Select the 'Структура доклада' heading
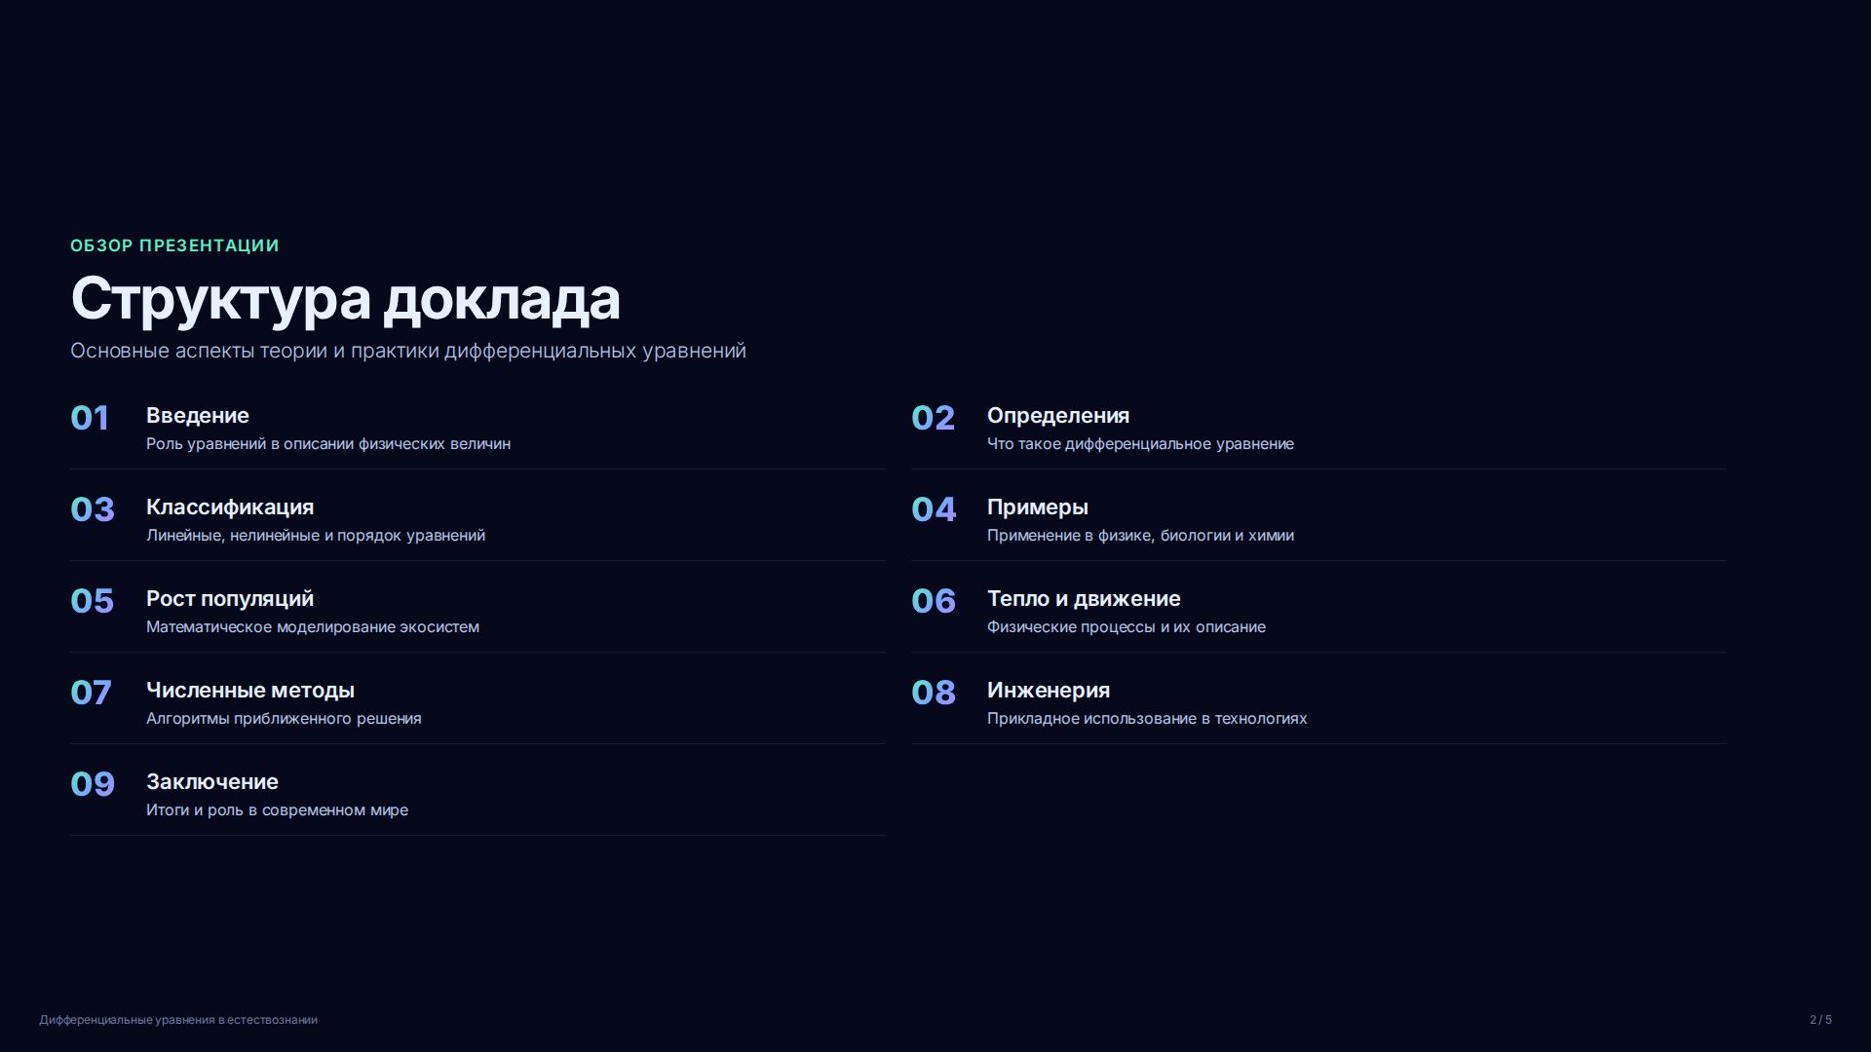Image resolution: width=1871 pixels, height=1052 pixels. pos(345,298)
